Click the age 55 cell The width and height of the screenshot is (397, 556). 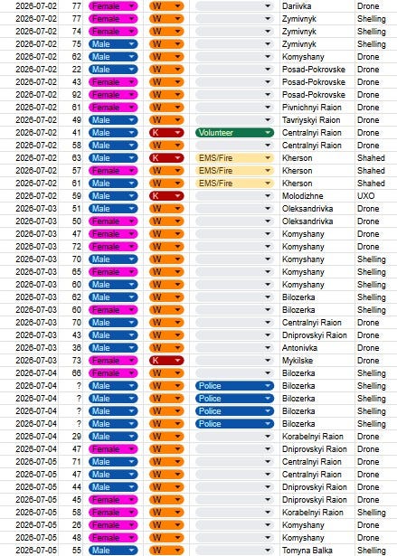(71, 551)
